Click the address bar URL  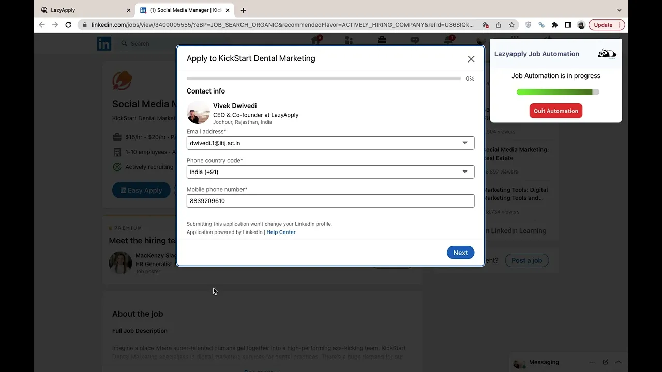[282, 25]
